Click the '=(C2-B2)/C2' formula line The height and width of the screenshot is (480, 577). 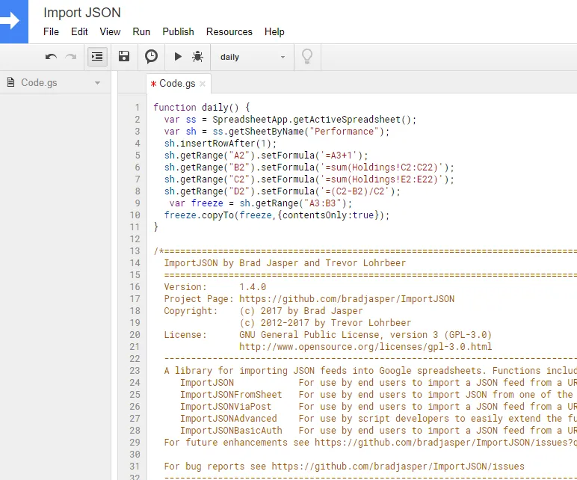pos(282,191)
